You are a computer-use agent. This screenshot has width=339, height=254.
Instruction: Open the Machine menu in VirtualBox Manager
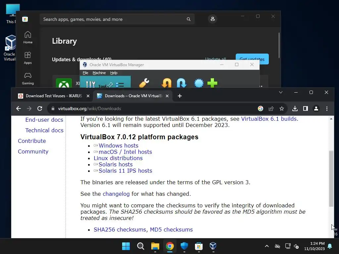click(x=99, y=73)
